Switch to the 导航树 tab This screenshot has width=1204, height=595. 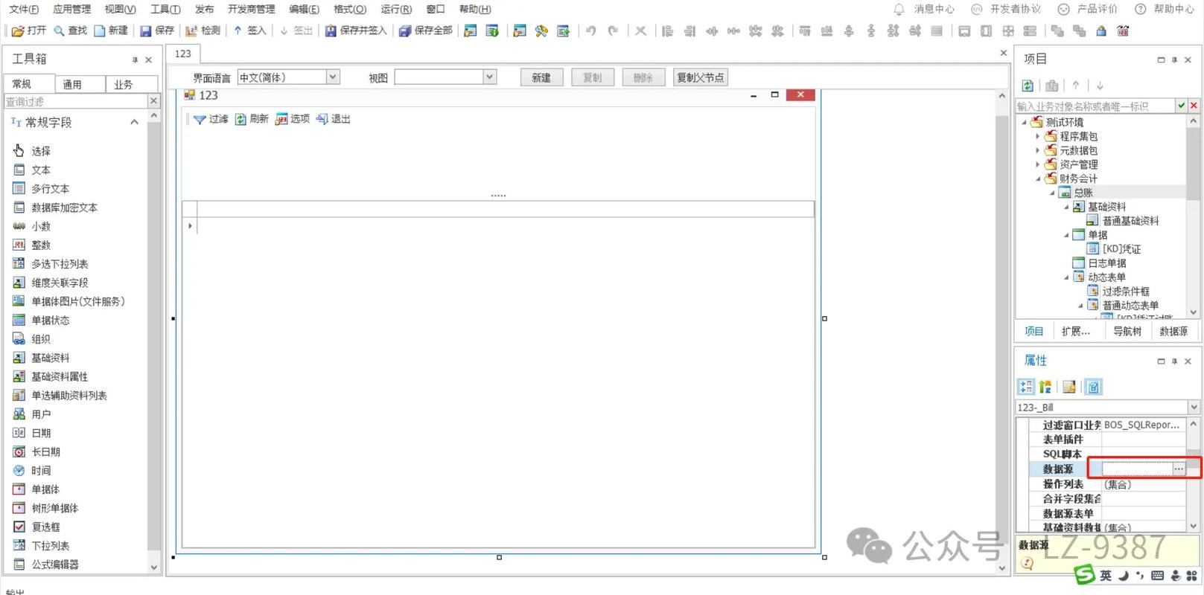pyautogui.click(x=1127, y=332)
